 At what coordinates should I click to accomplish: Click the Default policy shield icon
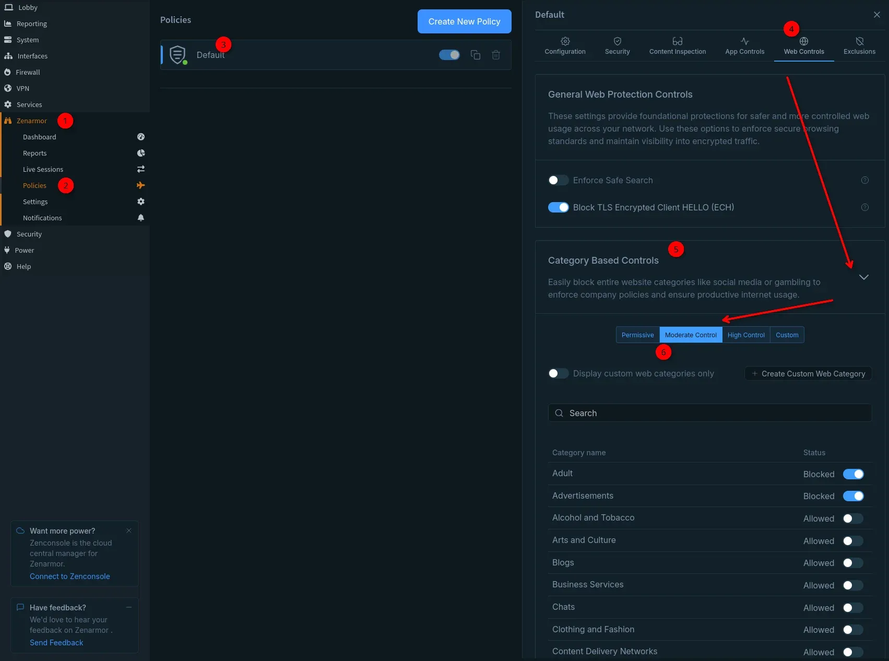[177, 55]
